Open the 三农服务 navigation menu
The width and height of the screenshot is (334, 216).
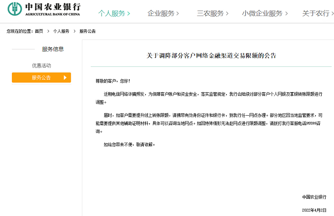(210, 14)
